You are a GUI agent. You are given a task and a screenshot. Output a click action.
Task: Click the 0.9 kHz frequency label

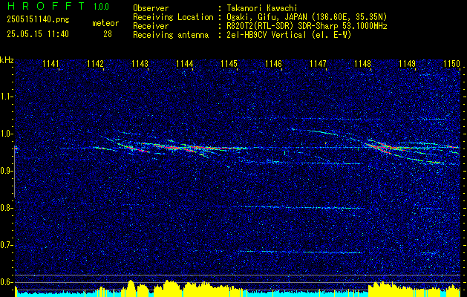[5, 171]
